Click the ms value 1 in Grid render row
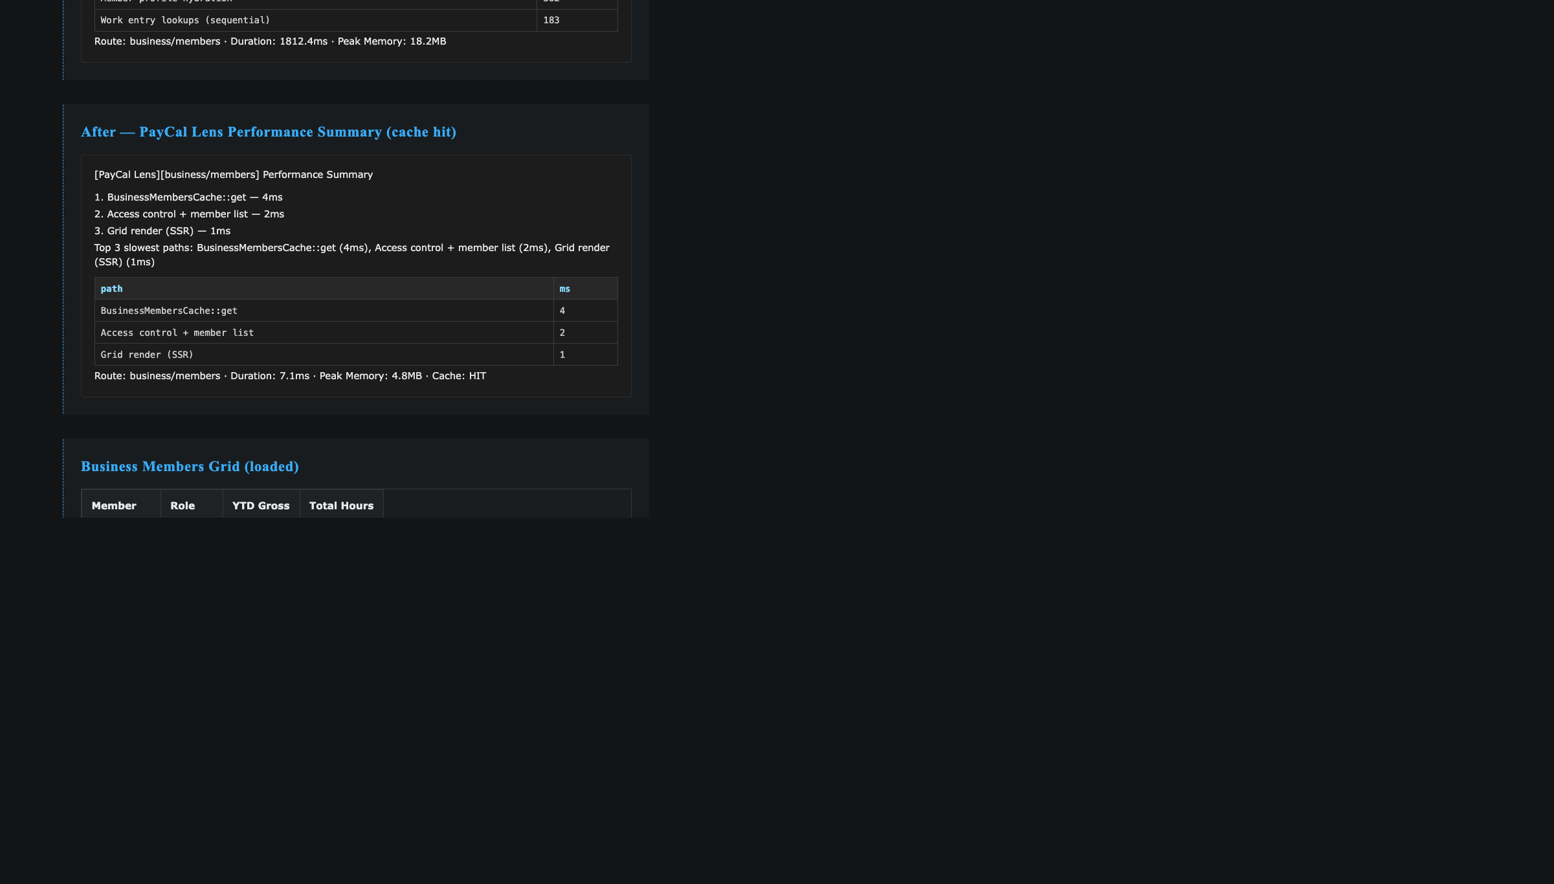 pos(586,355)
